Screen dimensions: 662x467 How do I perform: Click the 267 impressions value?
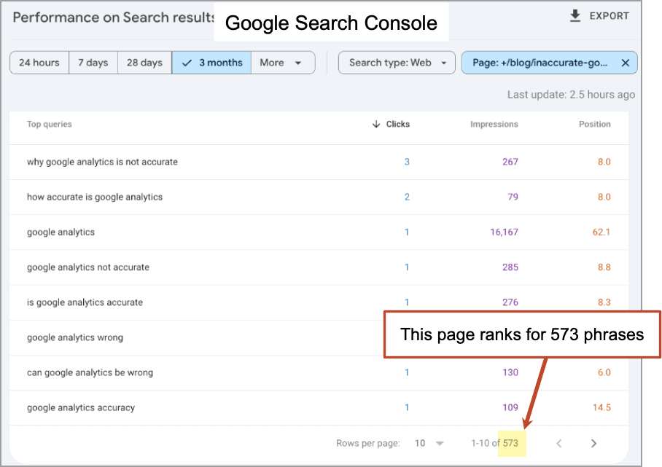pyautogui.click(x=510, y=162)
